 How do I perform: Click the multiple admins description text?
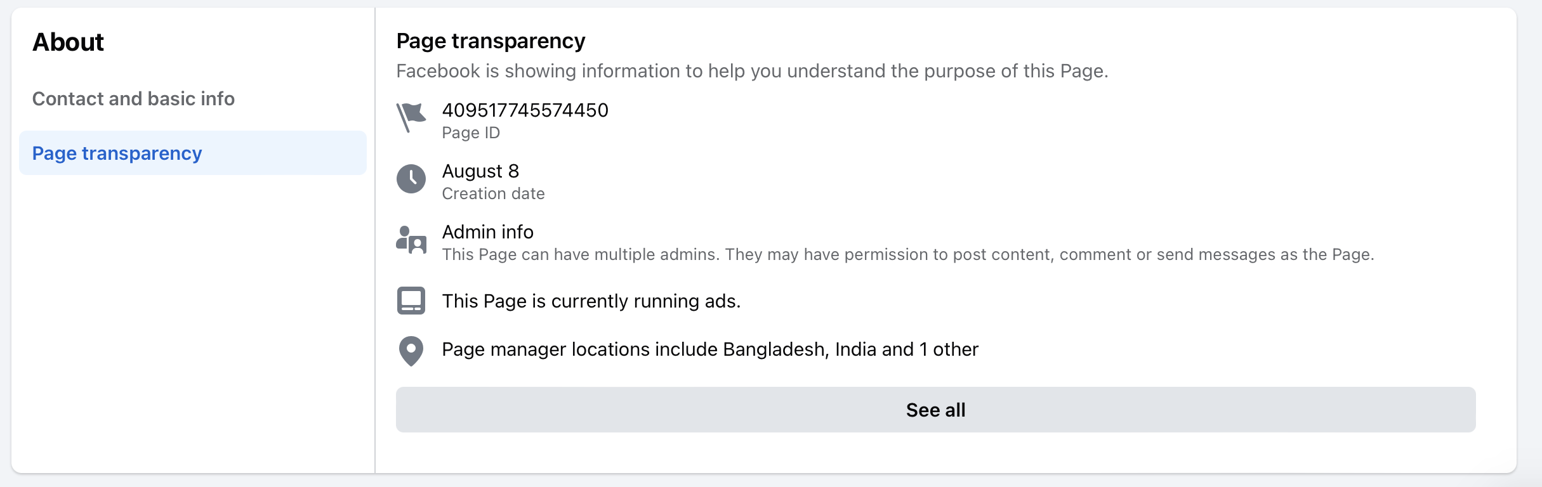coord(908,255)
